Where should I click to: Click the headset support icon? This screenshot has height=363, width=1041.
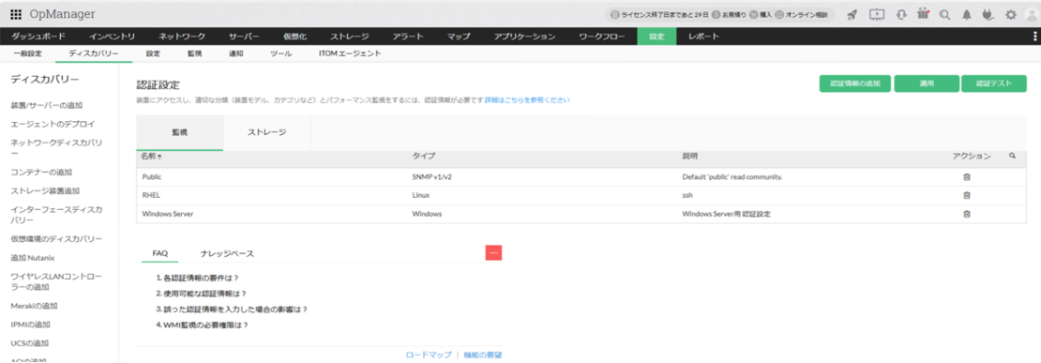901,14
